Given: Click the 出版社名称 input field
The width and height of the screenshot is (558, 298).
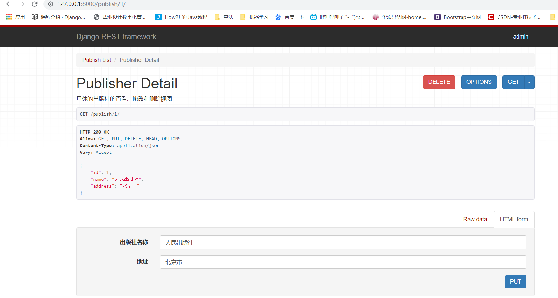Looking at the screenshot, I should tap(343, 242).
